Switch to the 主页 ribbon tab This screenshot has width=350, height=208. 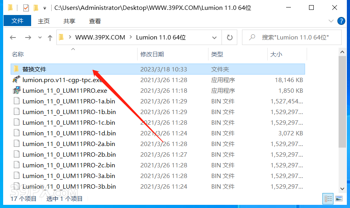44,21
